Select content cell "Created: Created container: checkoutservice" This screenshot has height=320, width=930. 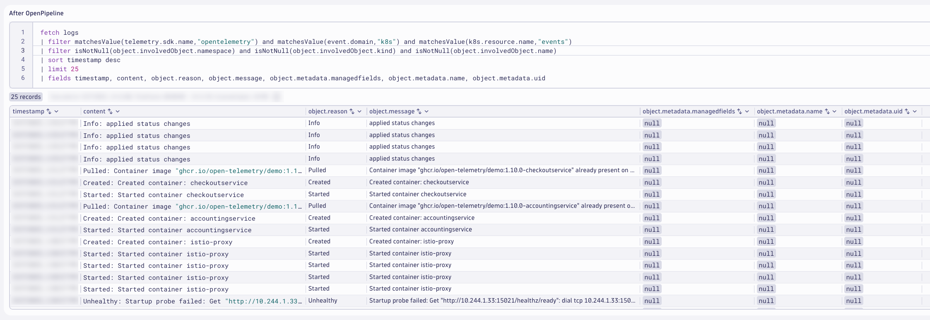click(165, 183)
